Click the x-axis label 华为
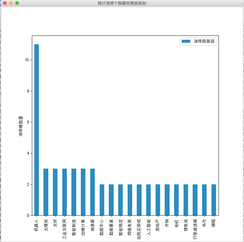244x242 pixels. coord(204,223)
